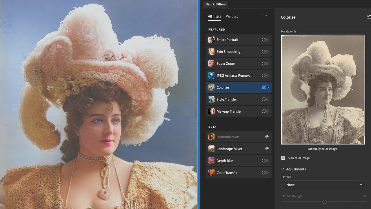
Task: Collapse the Adjustments section chevron
Action: (283, 169)
